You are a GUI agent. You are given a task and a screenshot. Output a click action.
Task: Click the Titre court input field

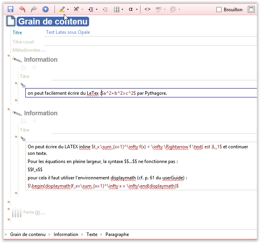pyautogui.click(x=150, y=42)
